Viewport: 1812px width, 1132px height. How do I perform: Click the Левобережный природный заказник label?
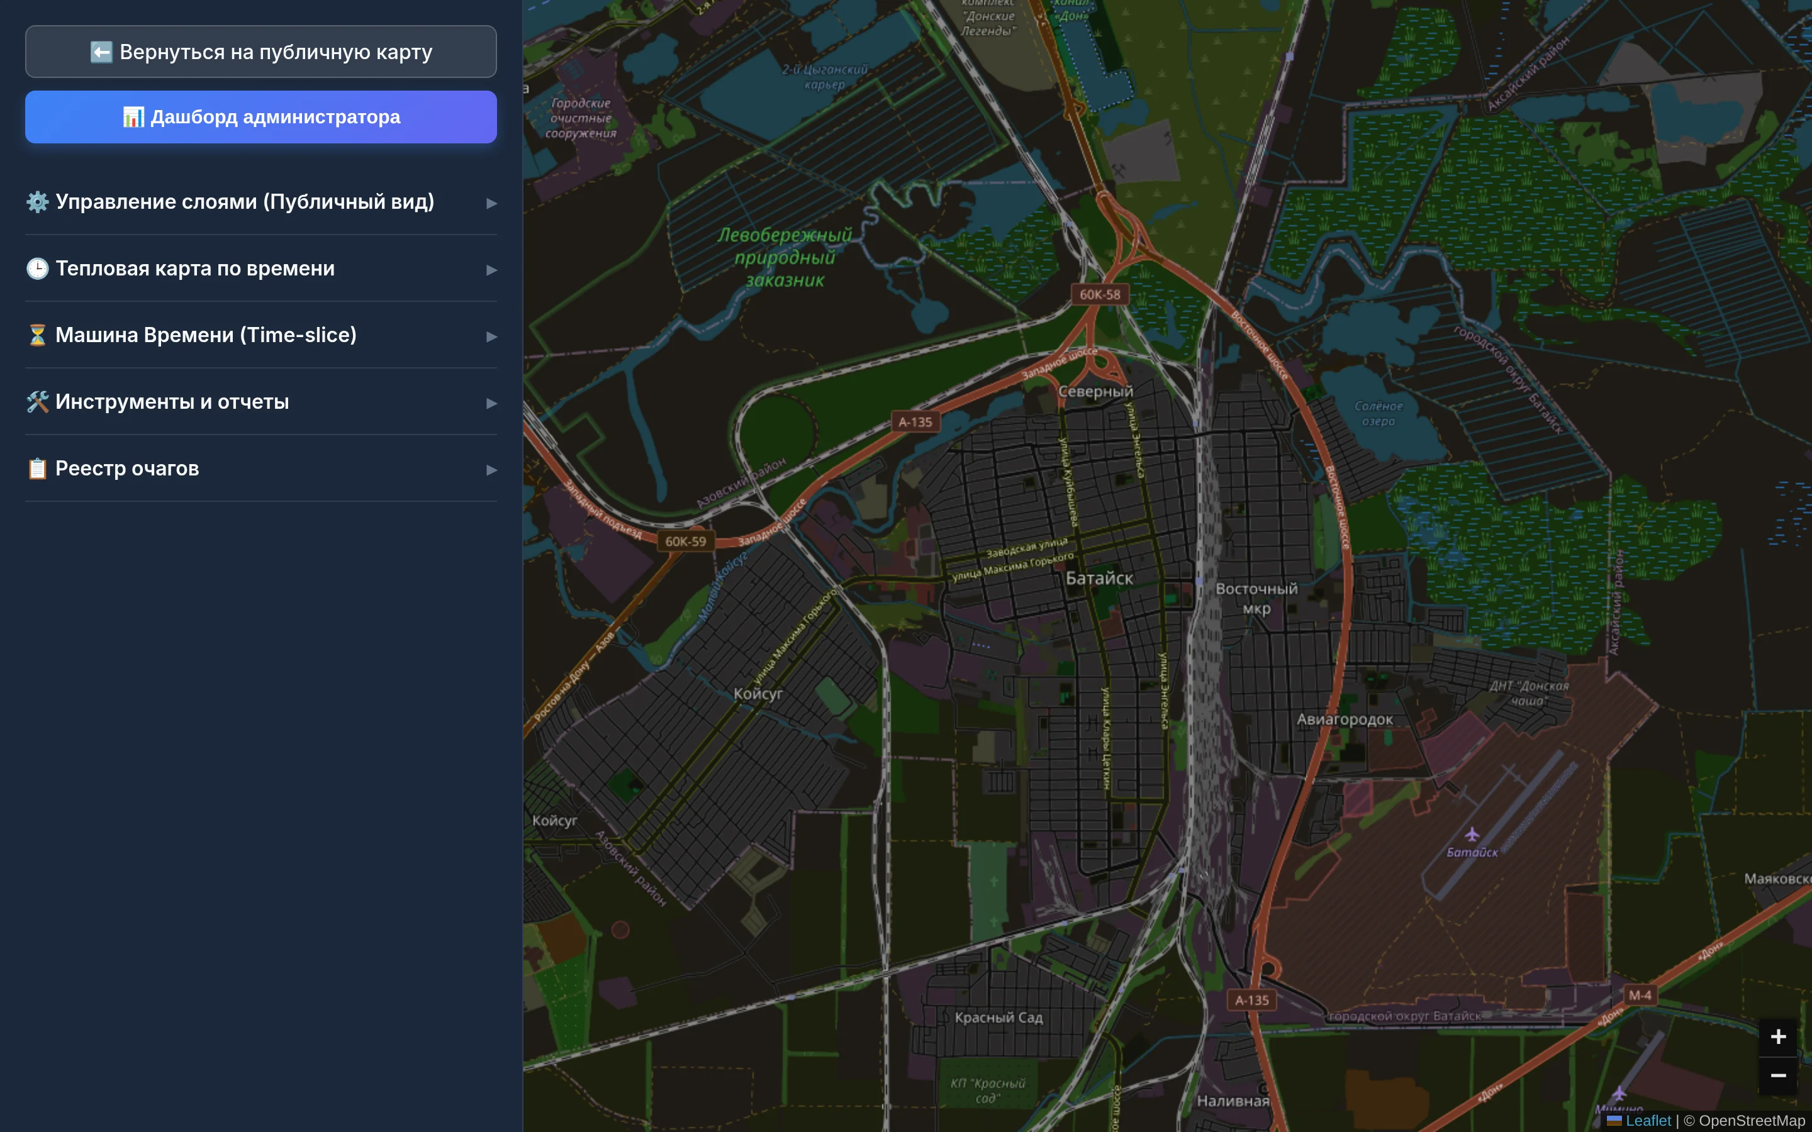tap(785, 258)
